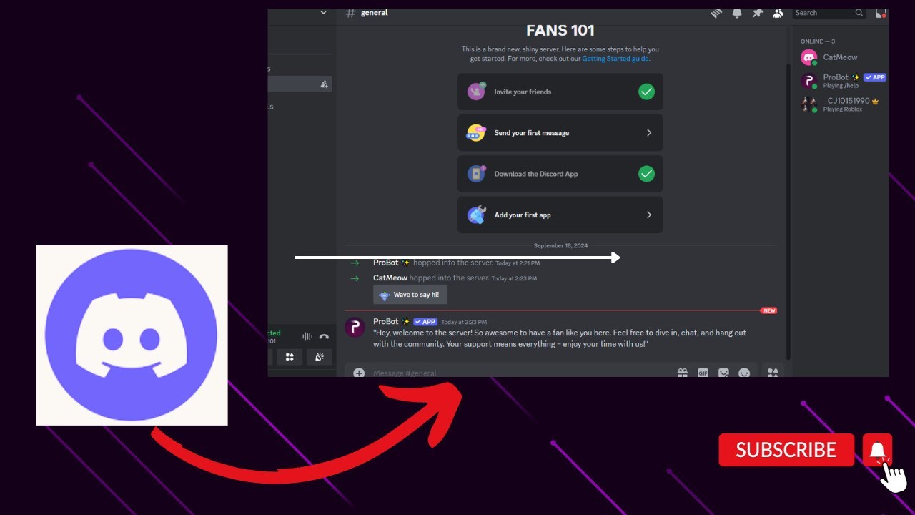Open the apps launcher icon beside message bar

pos(772,373)
